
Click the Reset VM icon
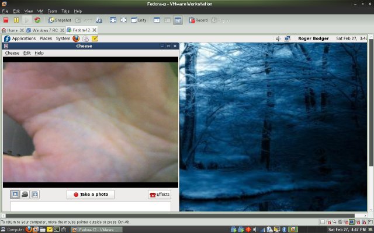[x=37, y=20]
